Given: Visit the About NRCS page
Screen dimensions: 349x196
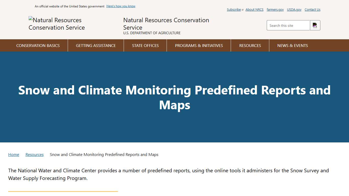Looking at the screenshot, I should coord(254,9).
